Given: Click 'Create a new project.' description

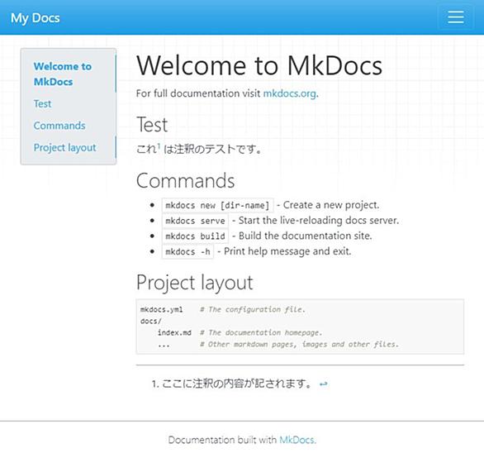Looking at the screenshot, I should pyautogui.click(x=331, y=205).
